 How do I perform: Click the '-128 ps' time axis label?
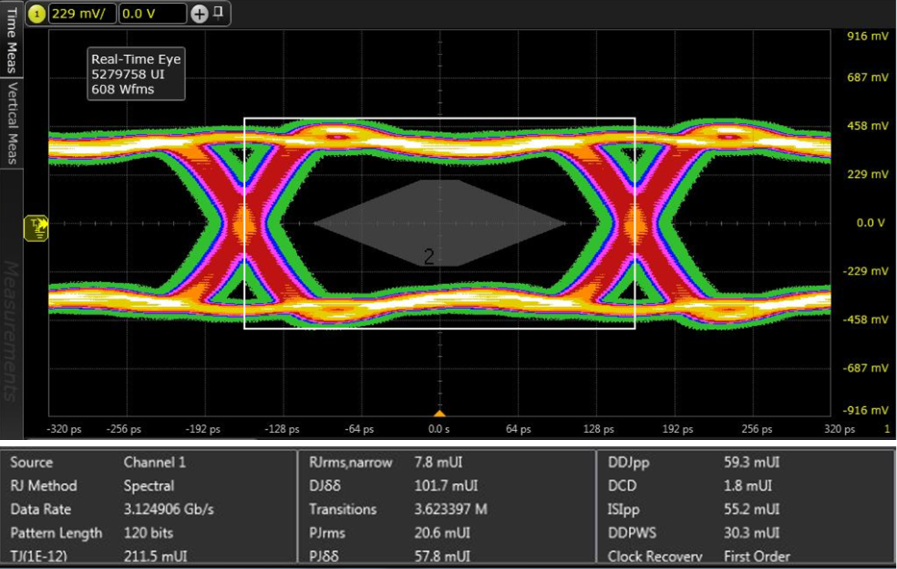tap(283, 429)
